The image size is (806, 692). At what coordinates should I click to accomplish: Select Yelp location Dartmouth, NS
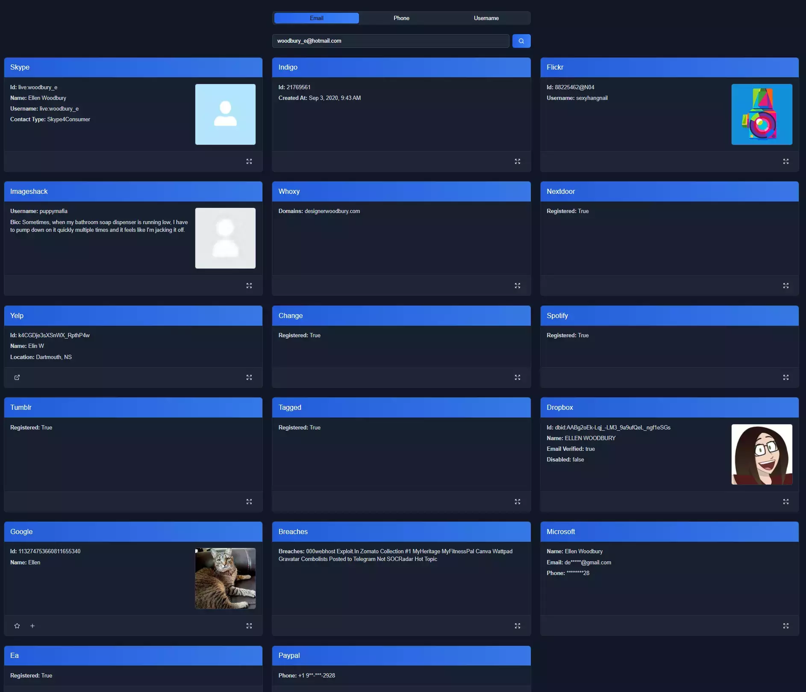(x=54, y=357)
